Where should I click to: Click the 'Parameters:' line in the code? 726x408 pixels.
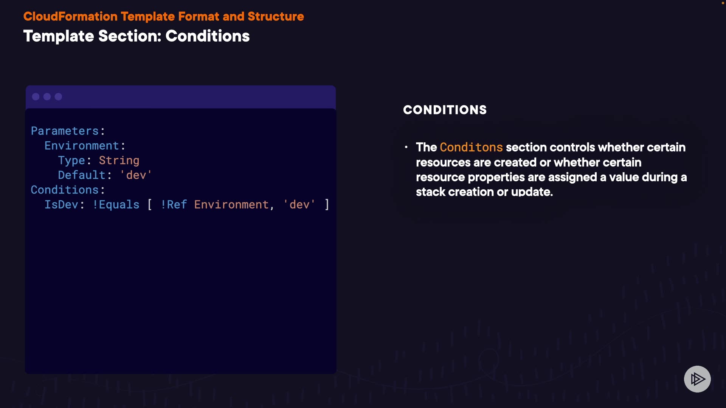point(68,131)
